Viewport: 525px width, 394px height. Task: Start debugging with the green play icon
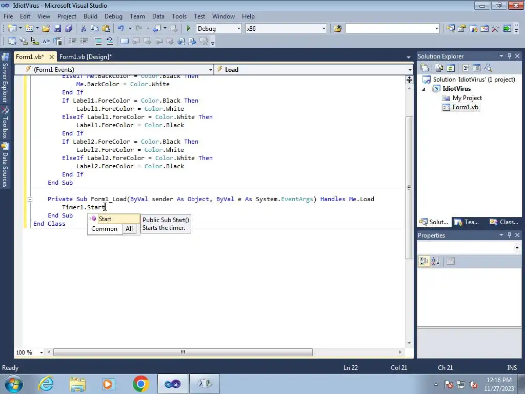pyautogui.click(x=189, y=29)
